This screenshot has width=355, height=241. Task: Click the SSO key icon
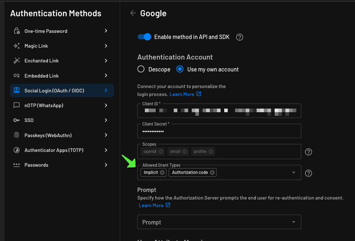tap(17, 120)
